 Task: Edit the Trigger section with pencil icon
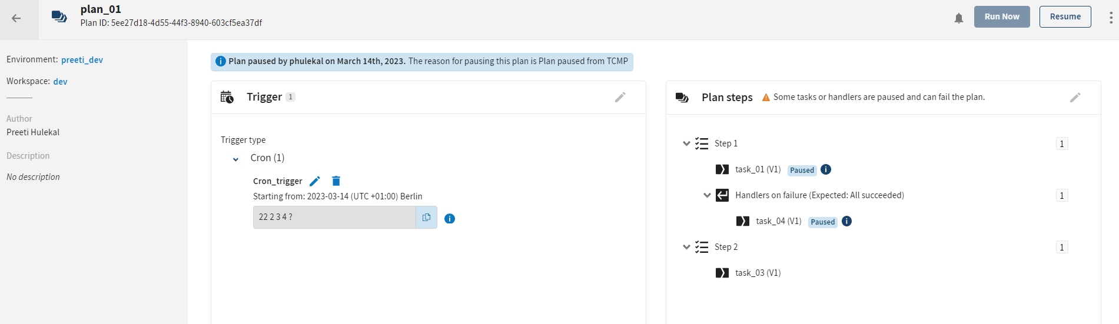point(620,98)
